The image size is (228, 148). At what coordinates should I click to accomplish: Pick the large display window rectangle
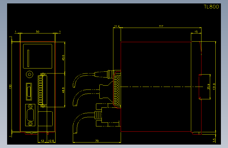coord(38,56)
